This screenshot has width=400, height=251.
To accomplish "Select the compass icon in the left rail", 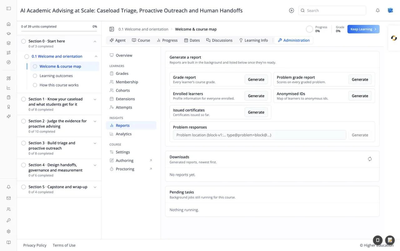I will [8, 62].
